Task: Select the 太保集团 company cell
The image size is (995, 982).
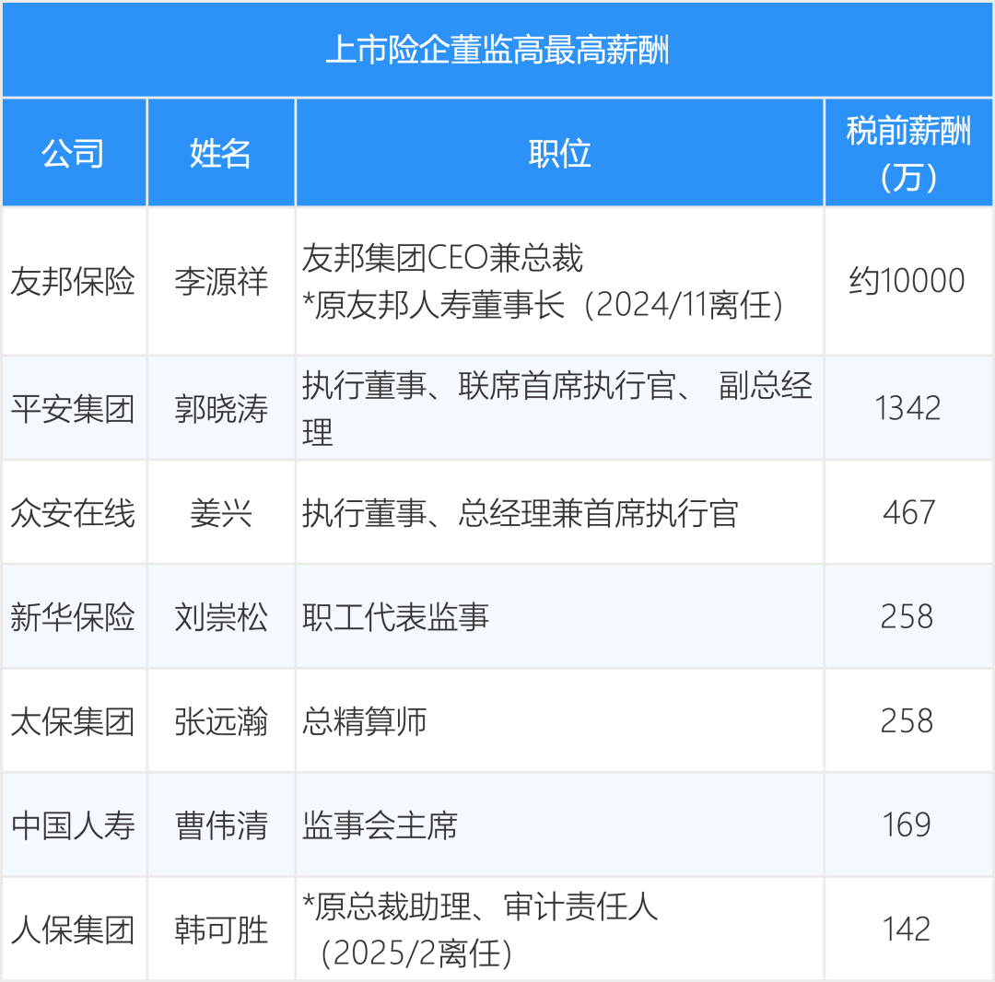Action: point(75,721)
